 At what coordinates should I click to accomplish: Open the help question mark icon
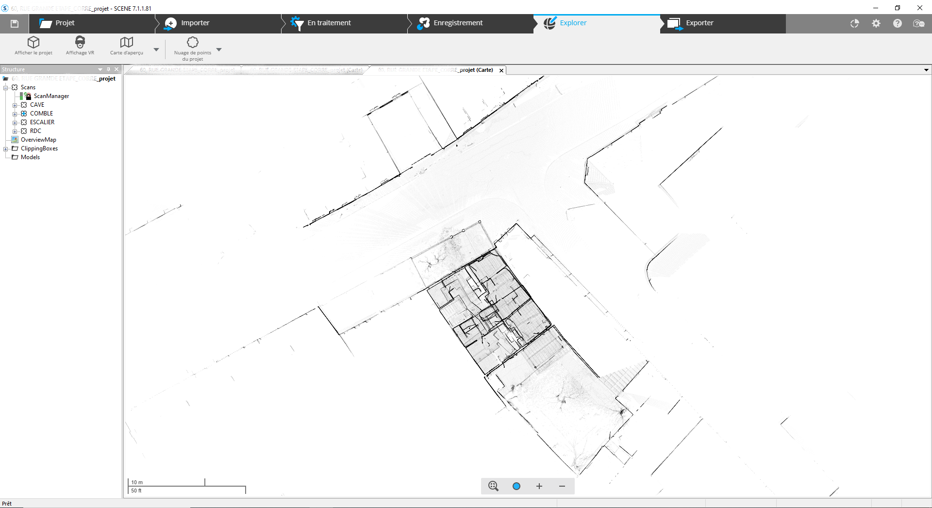pyautogui.click(x=898, y=23)
